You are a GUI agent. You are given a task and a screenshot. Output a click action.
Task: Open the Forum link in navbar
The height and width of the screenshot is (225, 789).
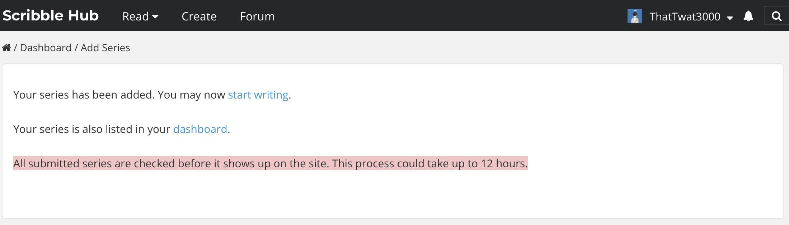point(257,16)
